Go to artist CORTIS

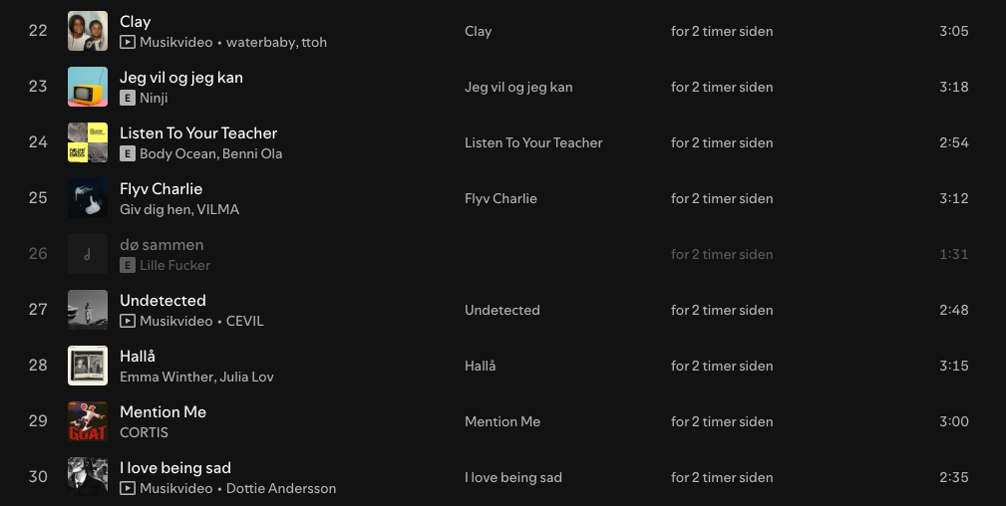click(144, 432)
